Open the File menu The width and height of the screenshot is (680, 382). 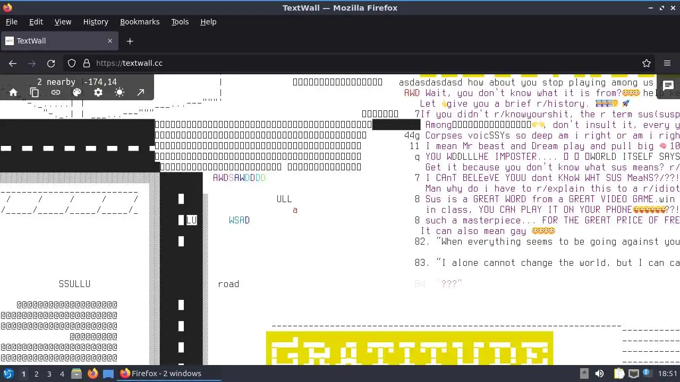[11, 22]
